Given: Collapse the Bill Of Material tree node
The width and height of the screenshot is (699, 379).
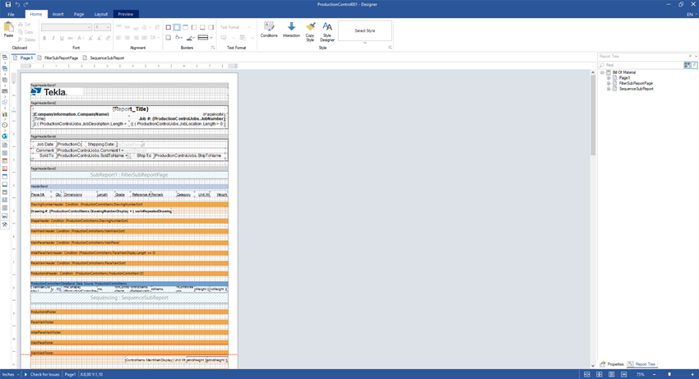Looking at the screenshot, I should 603,72.
